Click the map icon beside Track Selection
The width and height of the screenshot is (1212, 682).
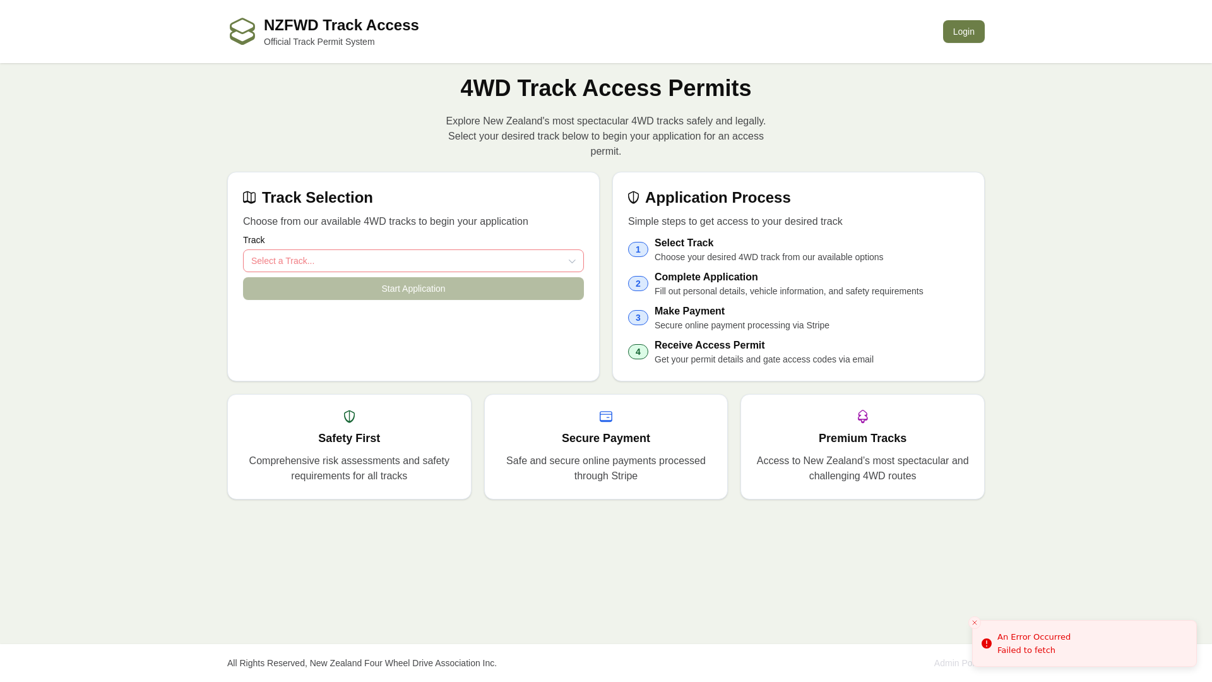pos(249,198)
